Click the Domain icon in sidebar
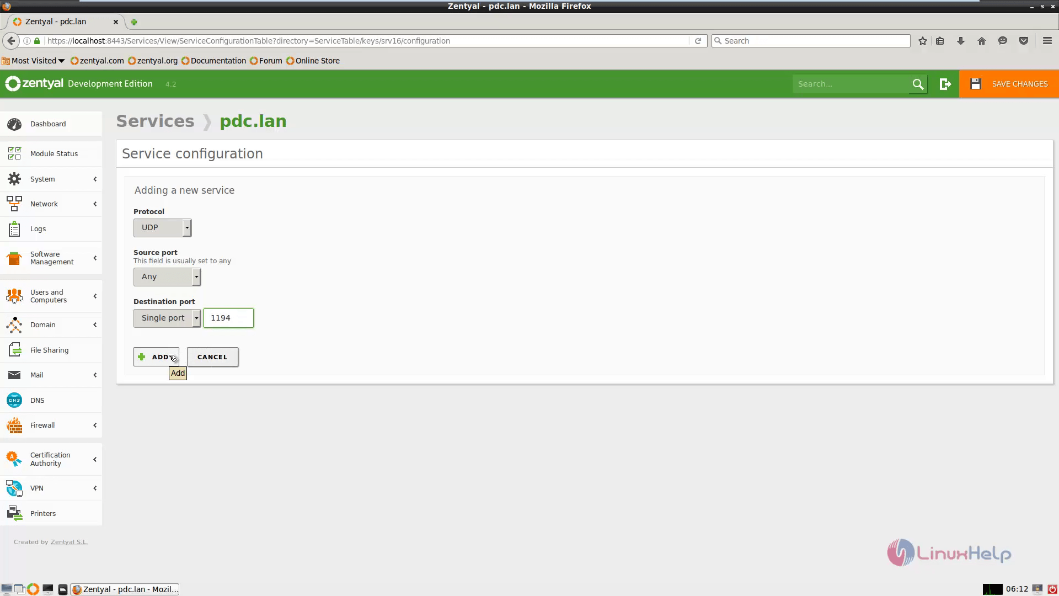 coord(14,324)
